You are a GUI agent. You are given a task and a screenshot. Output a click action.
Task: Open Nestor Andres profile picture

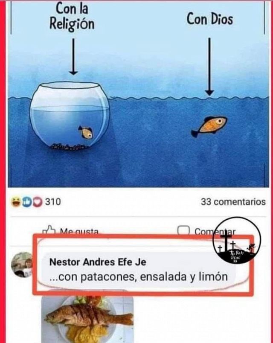click(x=22, y=265)
